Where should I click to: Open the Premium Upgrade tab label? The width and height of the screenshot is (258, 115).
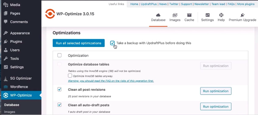point(242,20)
